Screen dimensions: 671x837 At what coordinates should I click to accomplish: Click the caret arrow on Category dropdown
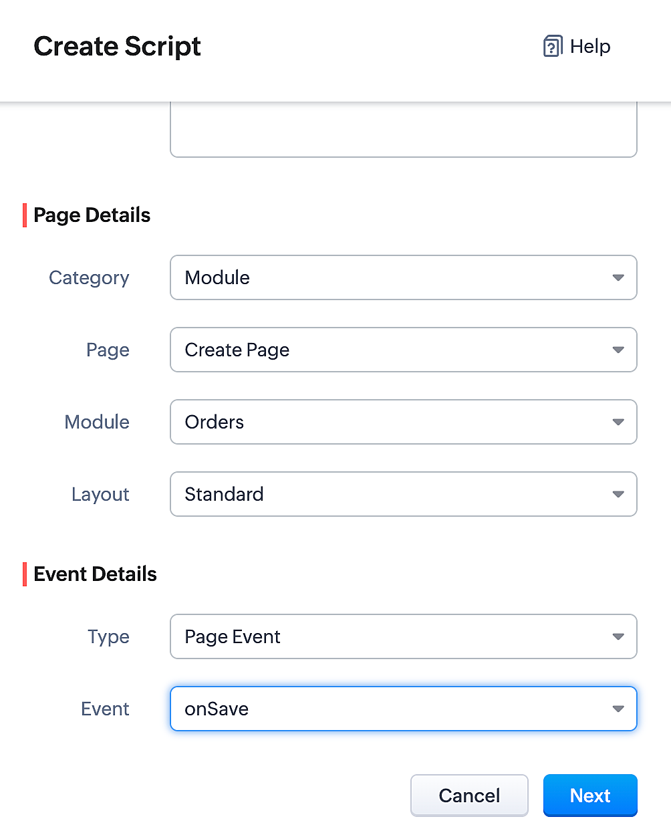[x=618, y=277]
